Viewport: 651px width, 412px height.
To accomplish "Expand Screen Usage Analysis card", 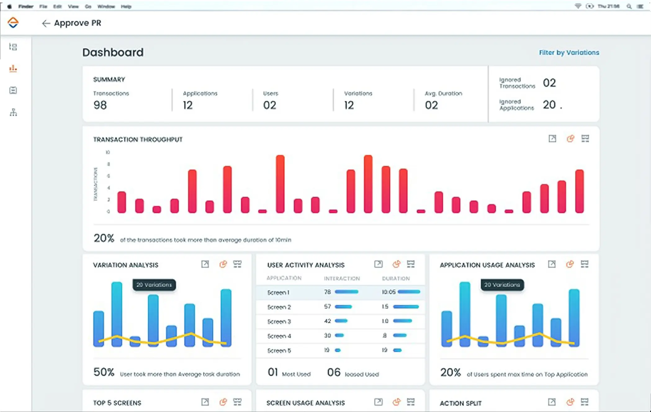I will [x=378, y=402].
